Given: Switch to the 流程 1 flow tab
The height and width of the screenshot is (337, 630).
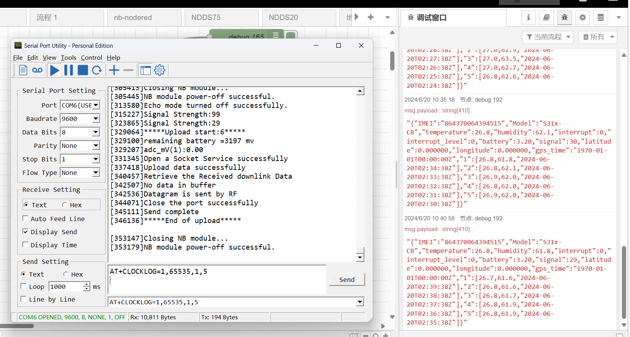Looking at the screenshot, I should click(67, 18).
